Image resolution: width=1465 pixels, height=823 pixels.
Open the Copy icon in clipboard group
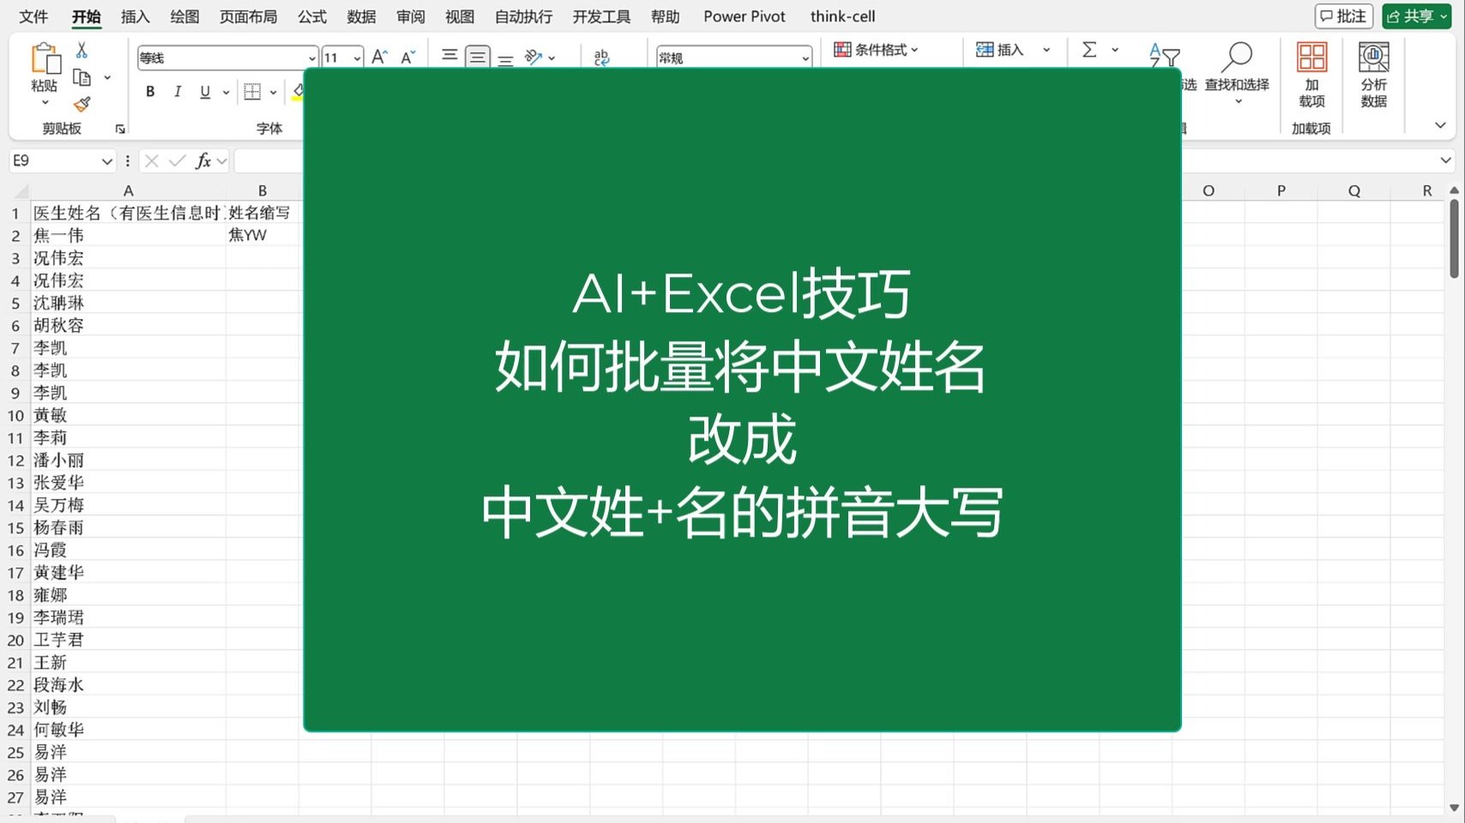(83, 77)
